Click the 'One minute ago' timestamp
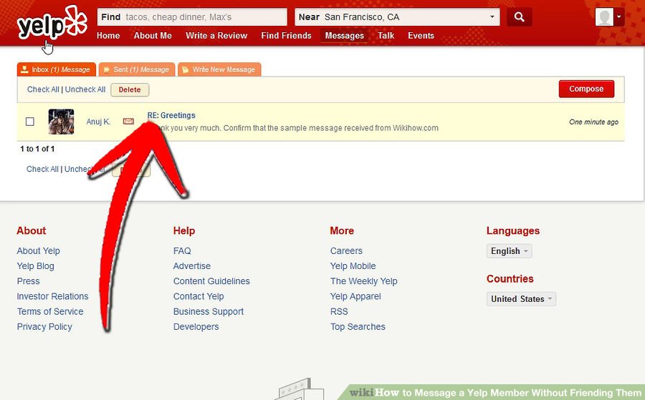Image resolution: width=645 pixels, height=400 pixels. 593,122
